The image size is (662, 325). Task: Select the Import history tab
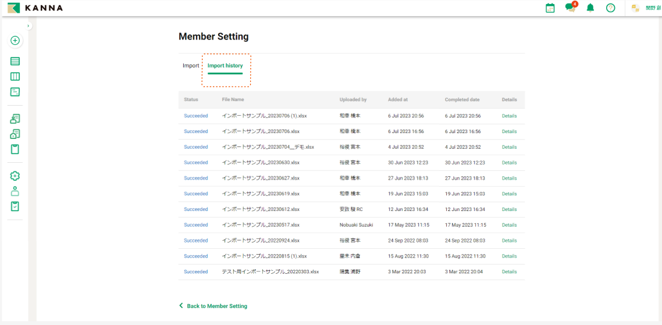click(x=225, y=66)
